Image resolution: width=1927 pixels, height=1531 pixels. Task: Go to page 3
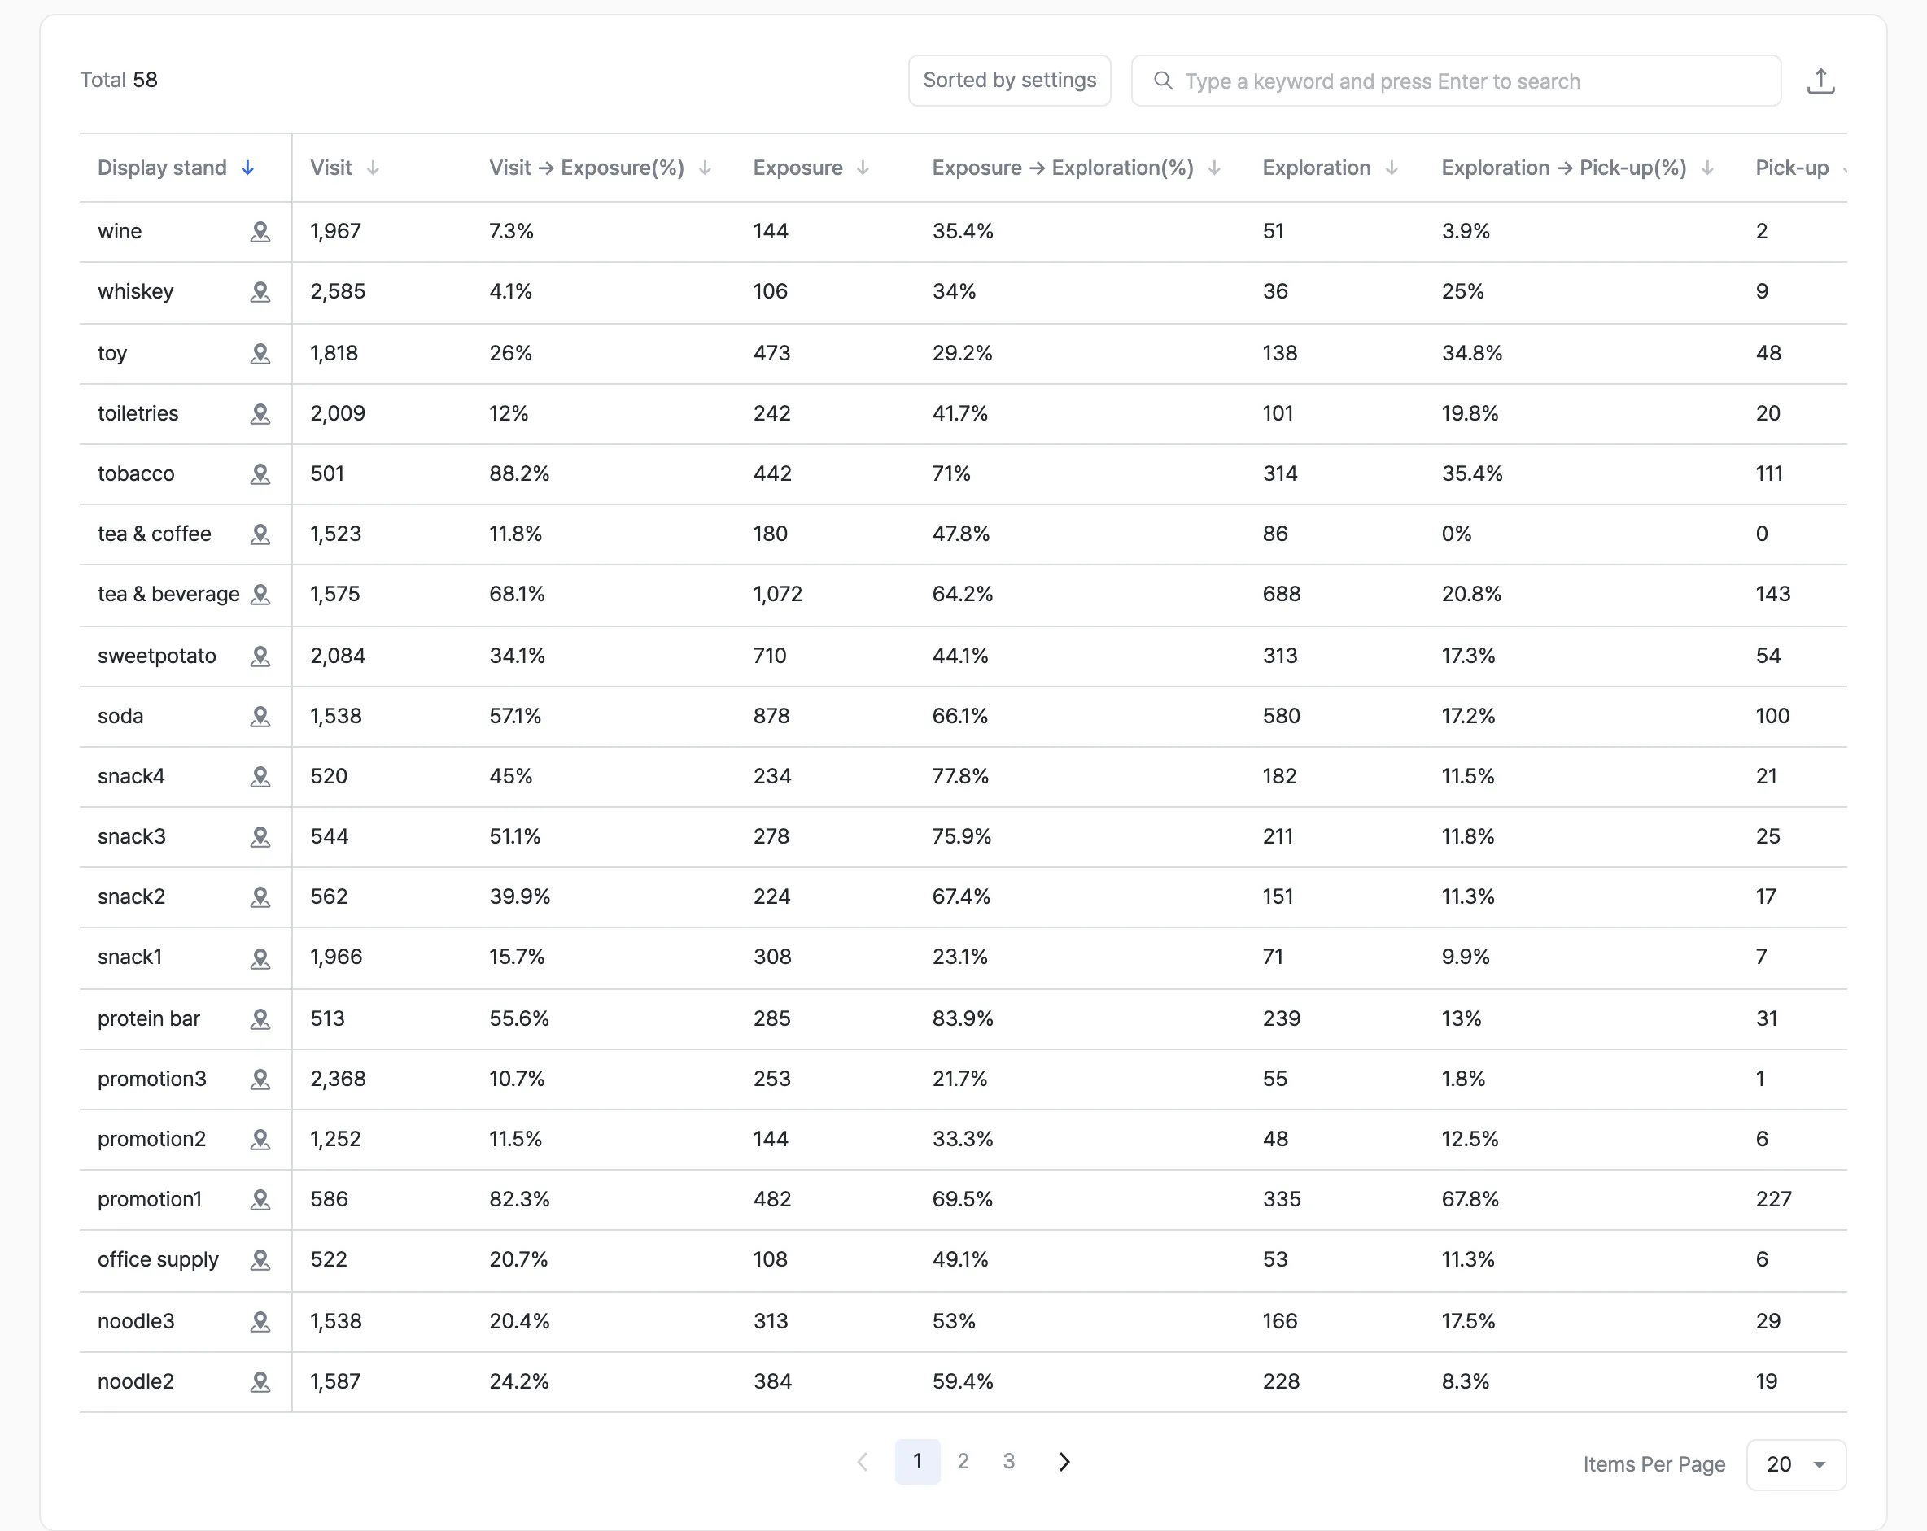click(1008, 1461)
